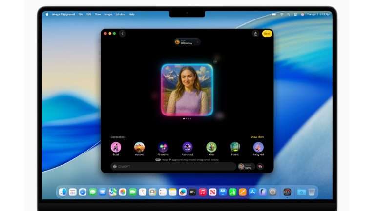Add the Party Hat suggestion
This screenshot has width=376, height=211.
click(258, 149)
